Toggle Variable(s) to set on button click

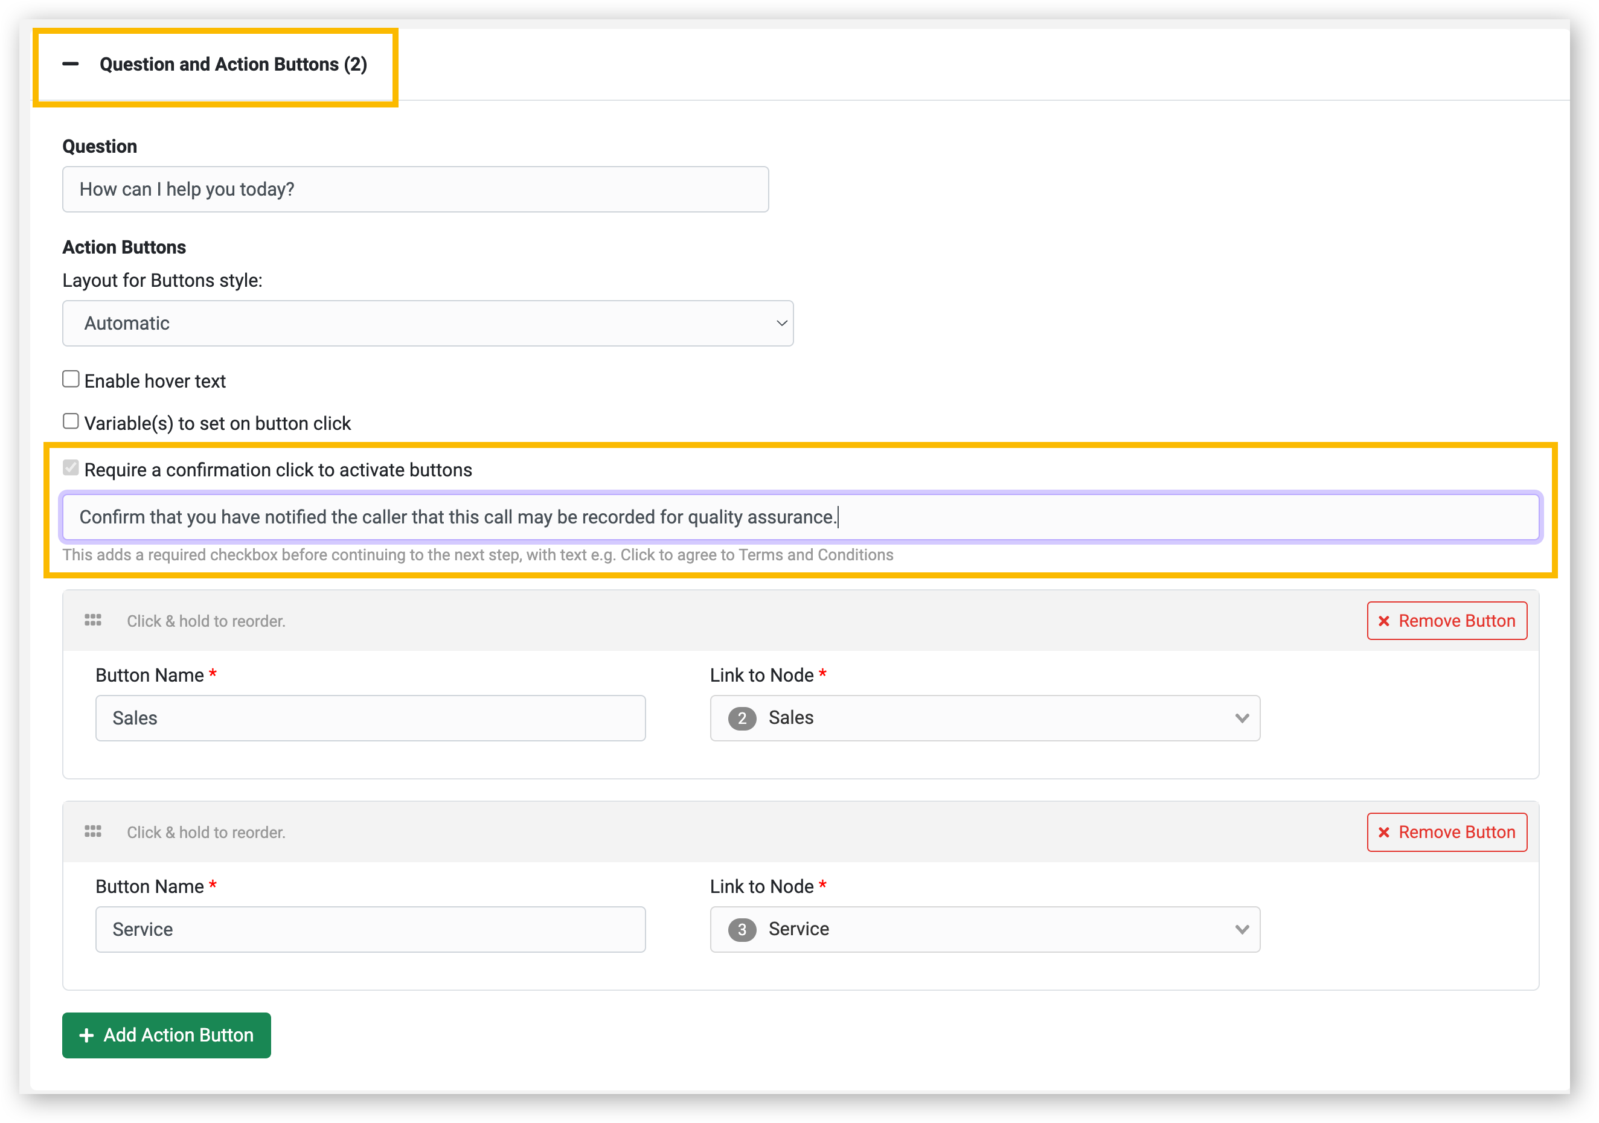71,422
